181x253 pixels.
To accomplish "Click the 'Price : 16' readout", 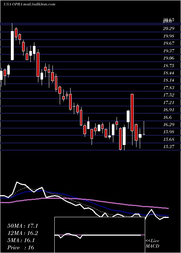I will pyautogui.click(x=21, y=248).
